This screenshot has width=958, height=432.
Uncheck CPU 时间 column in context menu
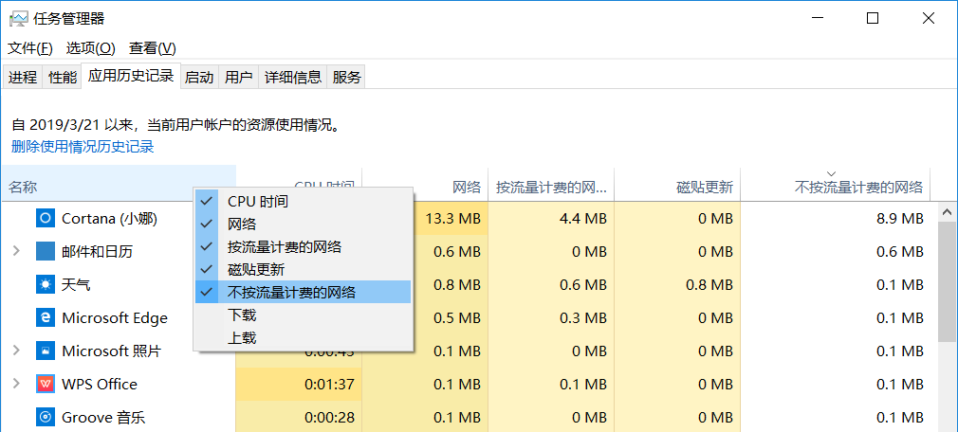pyautogui.click(x=303, y=201)
